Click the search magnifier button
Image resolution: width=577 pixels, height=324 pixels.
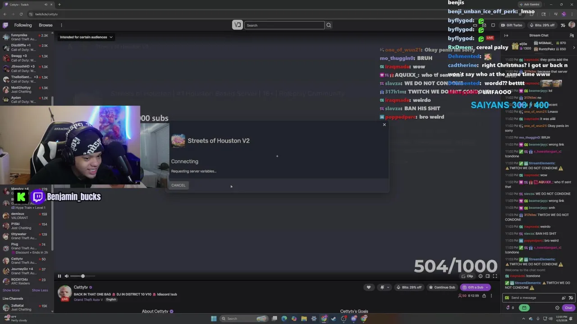pos(329,25)
